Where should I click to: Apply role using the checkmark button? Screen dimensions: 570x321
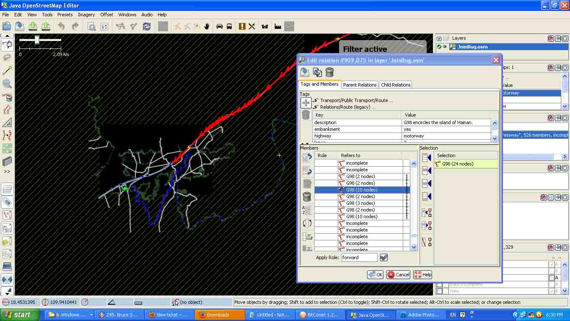[x=383, y=257]
